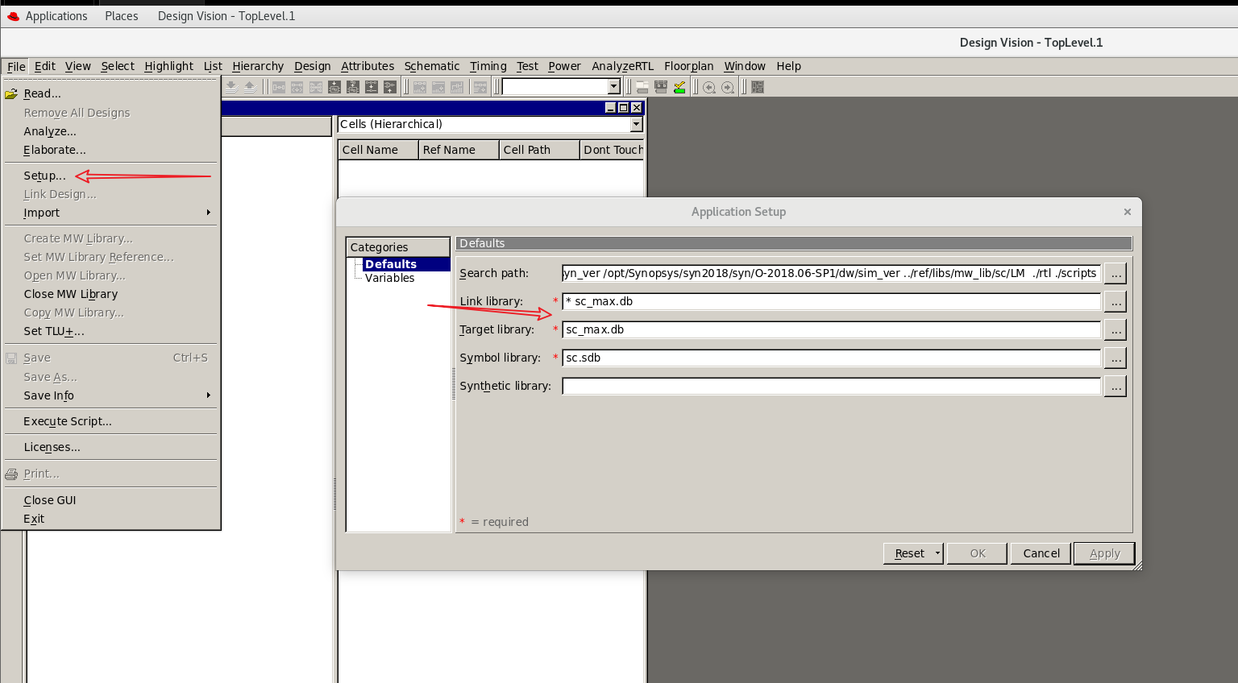Click the dark hierarchy icon with up arrow

click(x=390, y=87)
